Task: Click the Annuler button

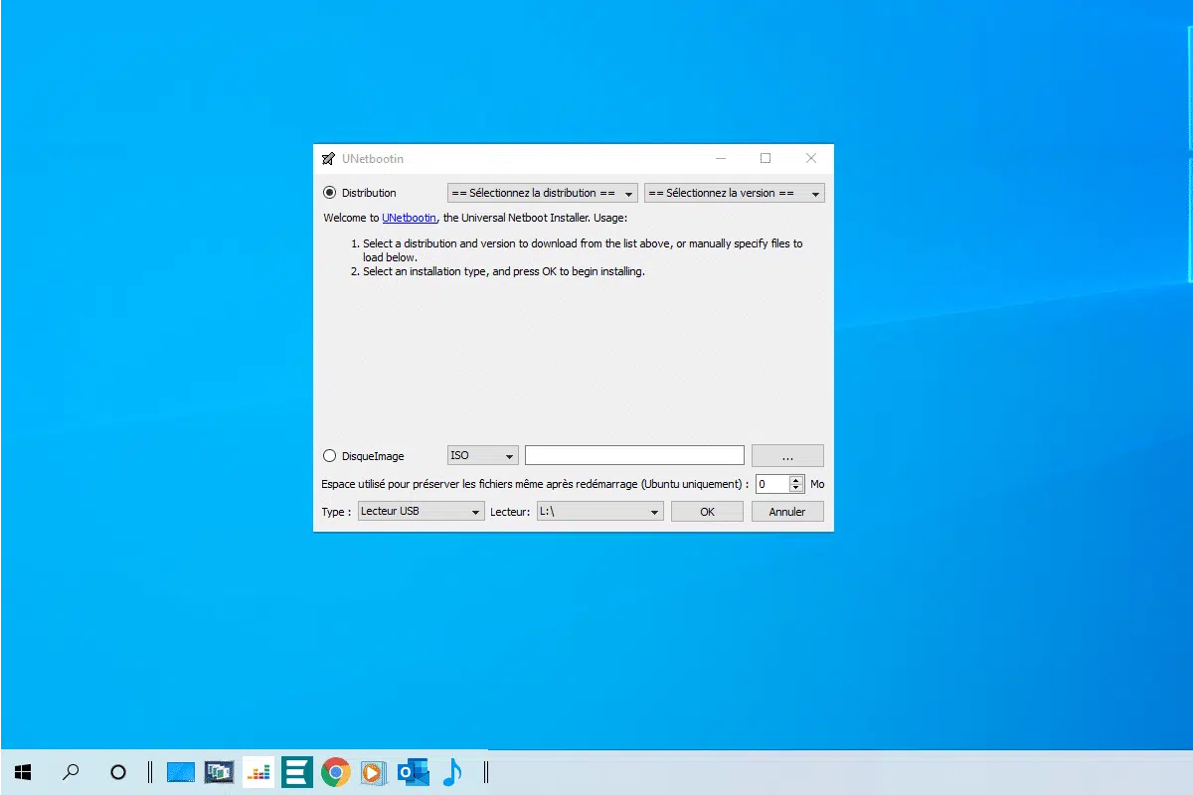Action: tap(787, 512)
